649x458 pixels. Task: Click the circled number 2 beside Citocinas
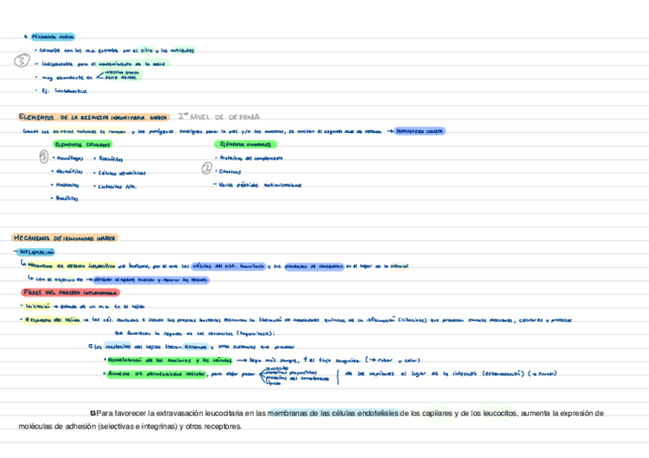pyautogui.click(x=205, y=170)
